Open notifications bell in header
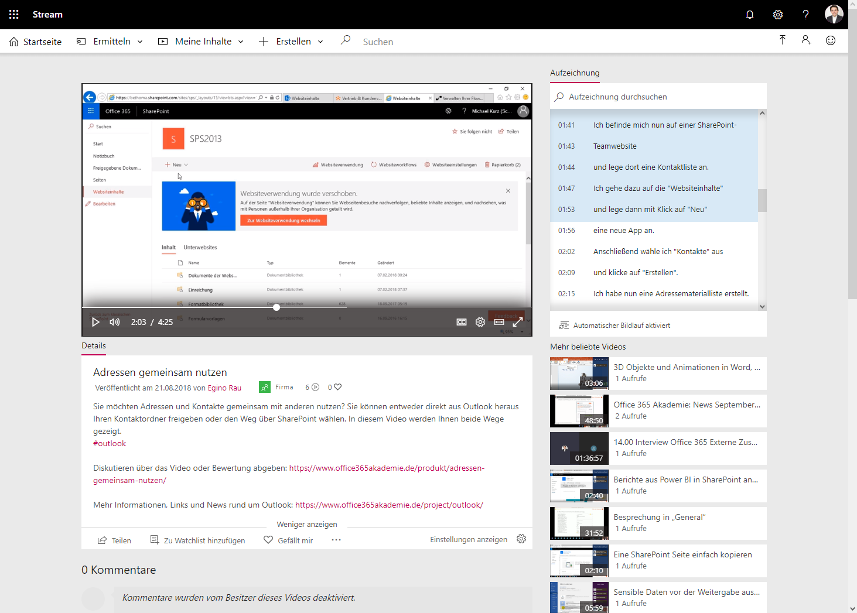857x613 pixels. pyautogui.click(x=749, y=15)
